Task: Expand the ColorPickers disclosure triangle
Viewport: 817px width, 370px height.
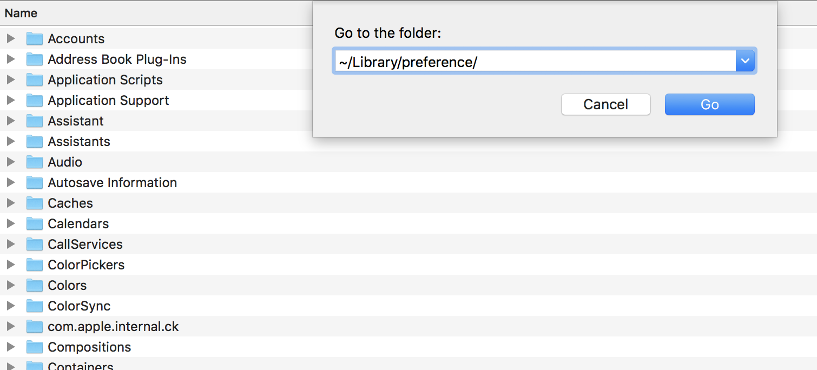Action: (x=10, y=265)
